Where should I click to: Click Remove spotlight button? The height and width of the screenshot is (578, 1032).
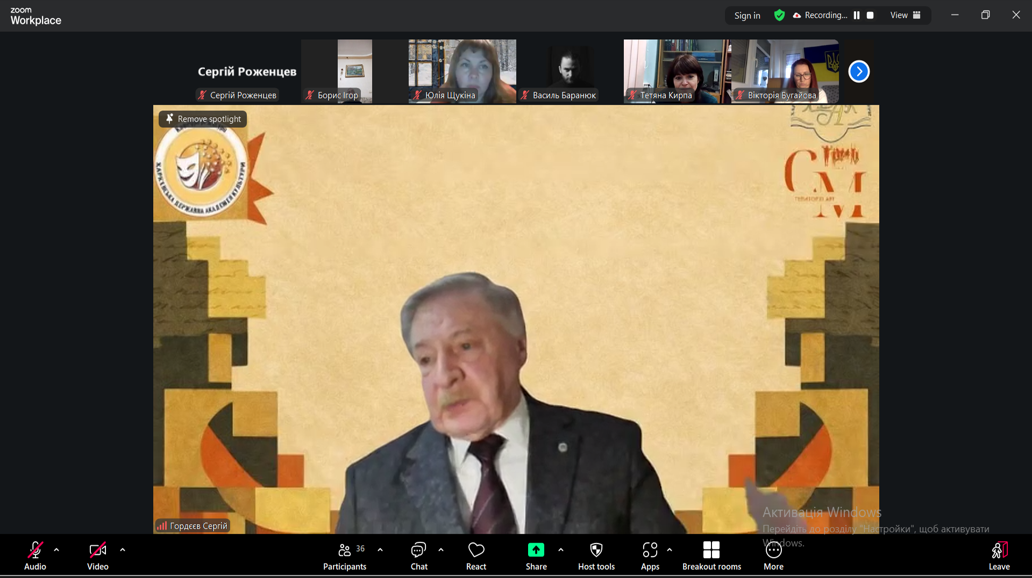point(203,119)
